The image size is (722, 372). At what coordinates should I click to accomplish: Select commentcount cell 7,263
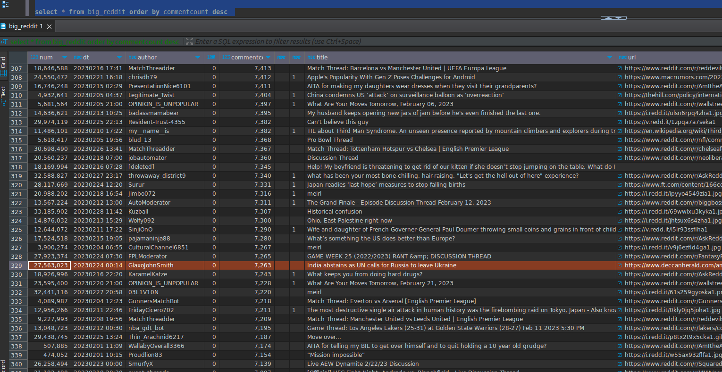coord(246,265)
